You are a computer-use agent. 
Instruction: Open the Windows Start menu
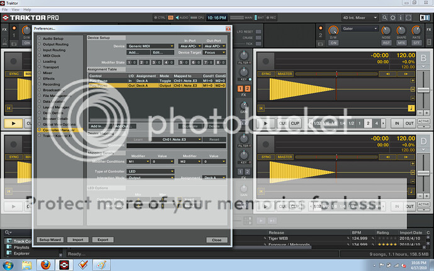pyautogui.click(x=8, y=265)
